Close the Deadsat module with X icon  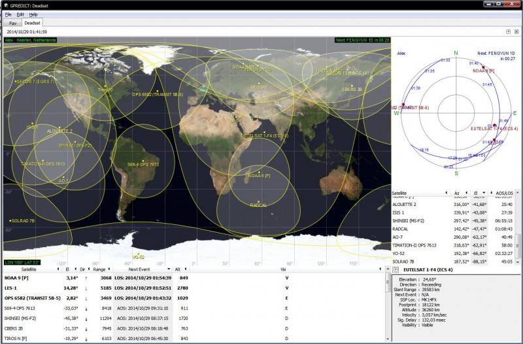516,31
